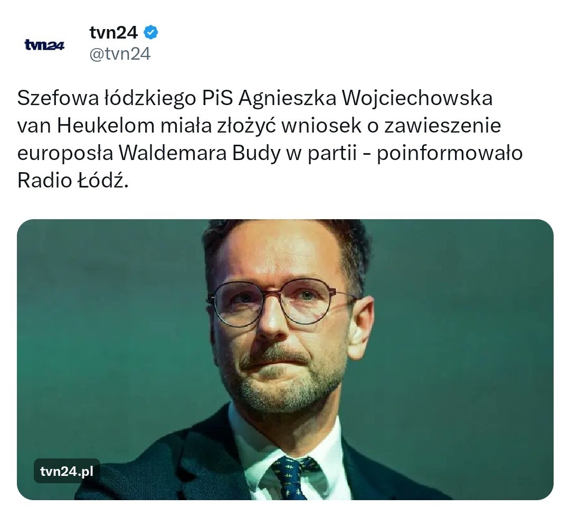Click 'wniosek o zawieszenie' in the tweet
The height and width of the screenshot is (516, 570).
click(x=391, y=126)
